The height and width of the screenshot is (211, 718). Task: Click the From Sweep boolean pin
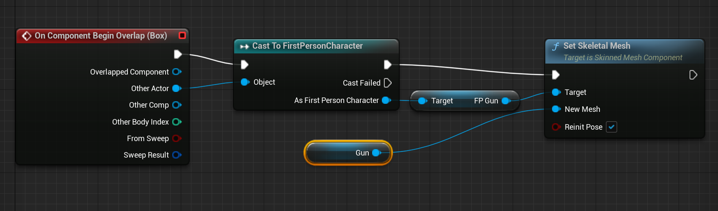pyautogui.click(x=177, y=139)
